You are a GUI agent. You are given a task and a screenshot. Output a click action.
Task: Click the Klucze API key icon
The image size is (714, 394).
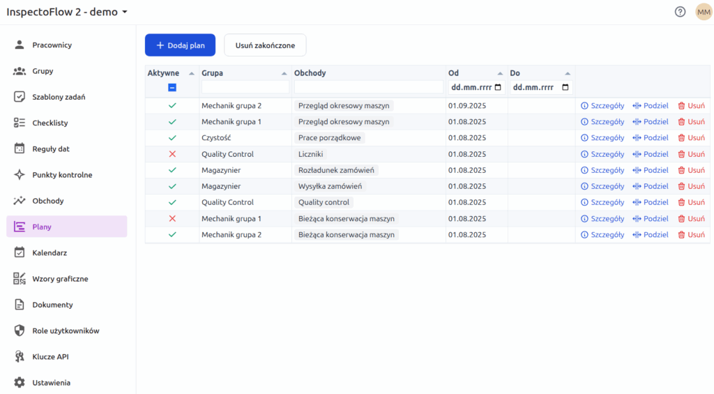(x=20, y=357)
